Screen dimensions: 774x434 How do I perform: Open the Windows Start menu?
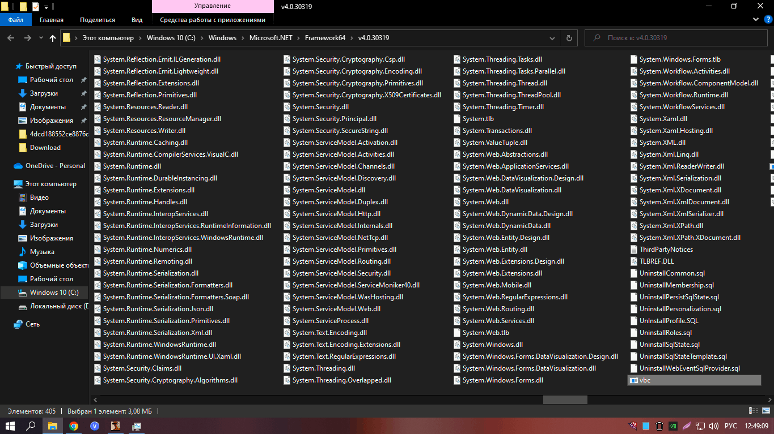tap(10, 426)
